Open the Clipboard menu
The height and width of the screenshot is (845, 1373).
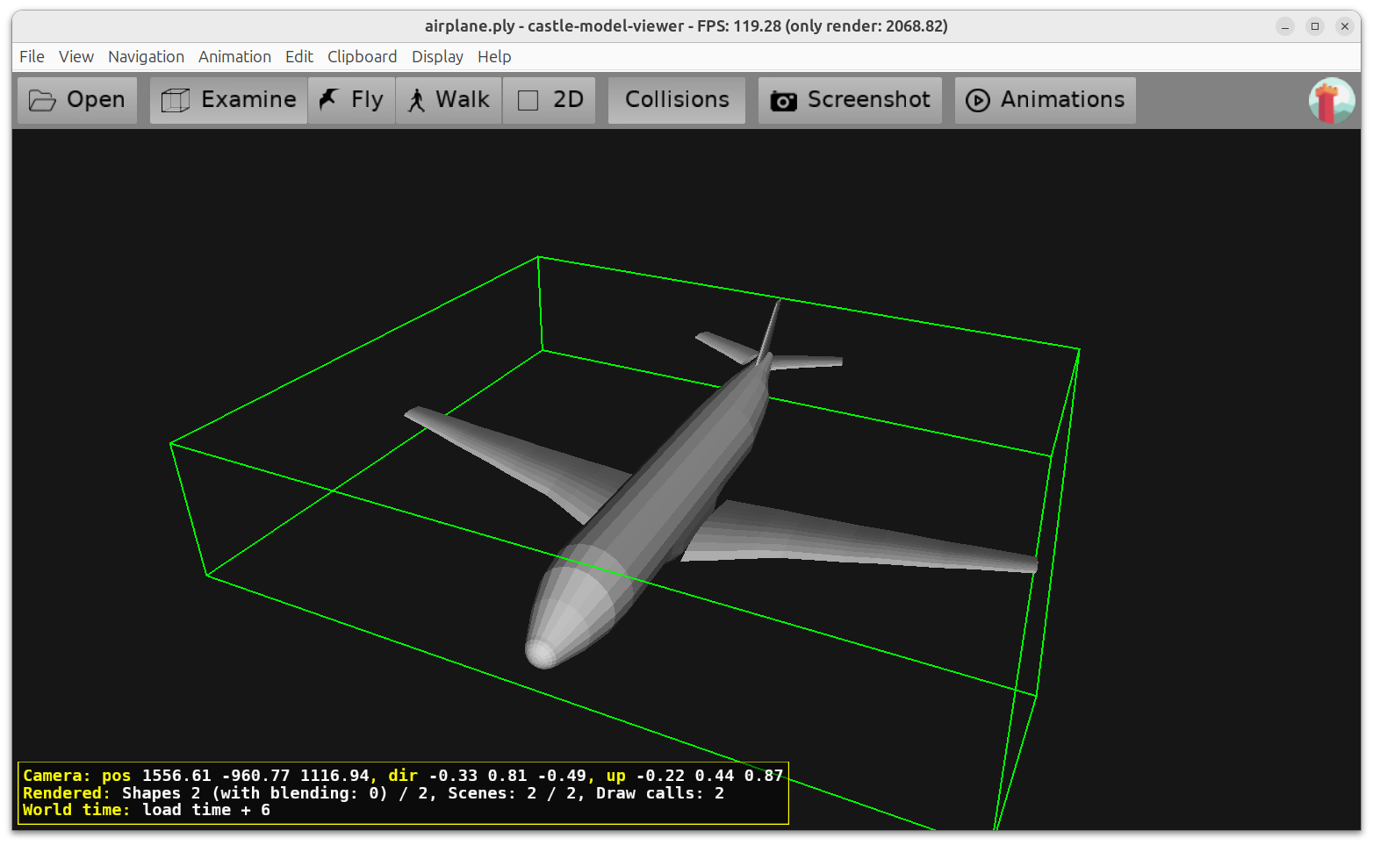(x=362, y=57)
